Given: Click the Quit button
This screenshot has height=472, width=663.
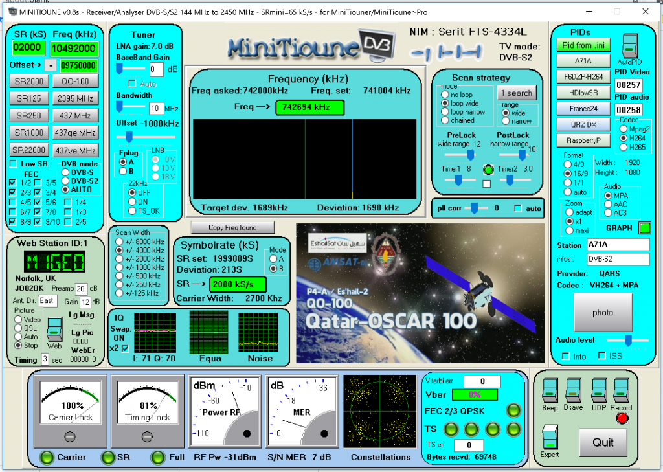Looking at the screenshot, I should [602, 443].
